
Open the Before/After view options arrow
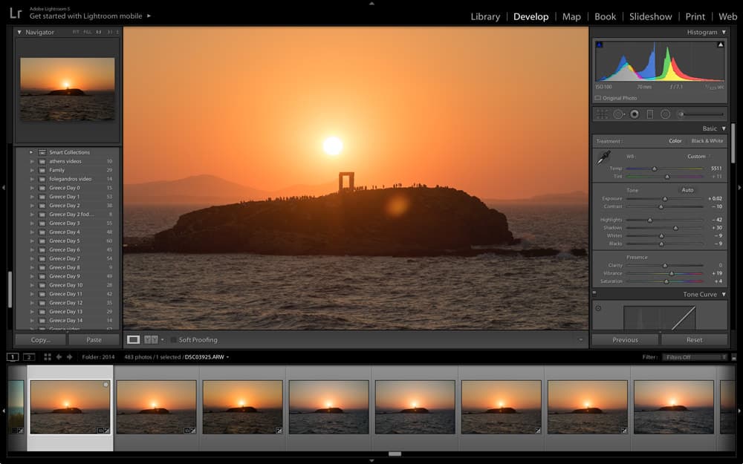click(162, 339)
